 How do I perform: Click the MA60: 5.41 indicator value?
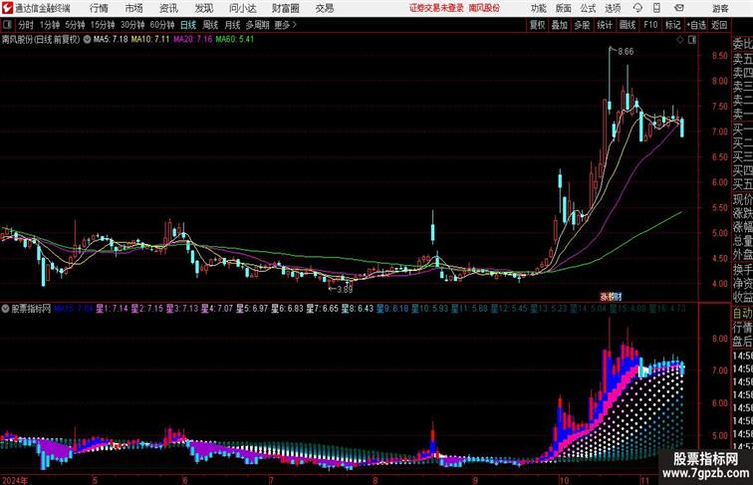[235, 40]
